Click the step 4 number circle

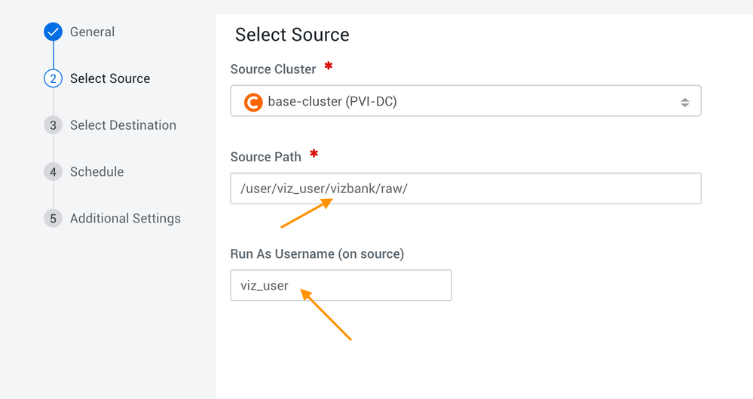pyautogui.click(x=53, y=172)
